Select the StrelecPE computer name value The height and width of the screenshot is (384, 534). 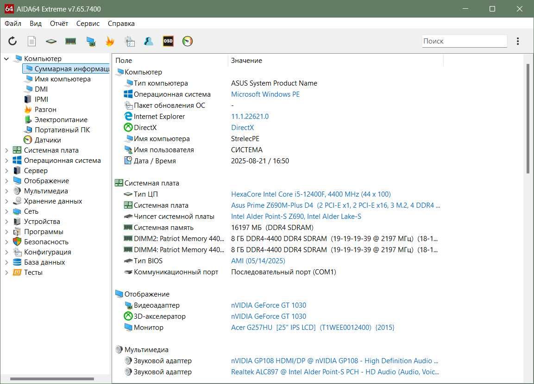pyautogui.click(x=245, y=139)
